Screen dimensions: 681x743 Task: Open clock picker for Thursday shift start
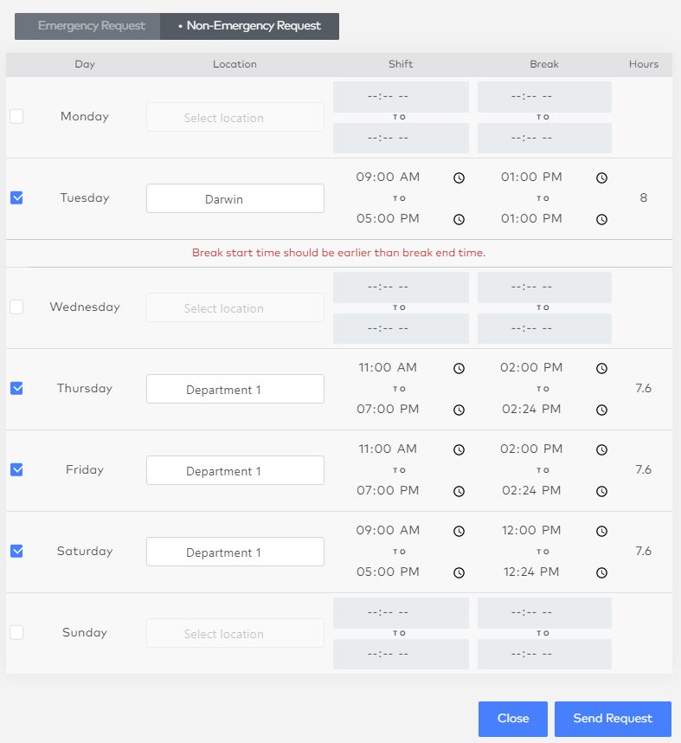pos(459,368)
